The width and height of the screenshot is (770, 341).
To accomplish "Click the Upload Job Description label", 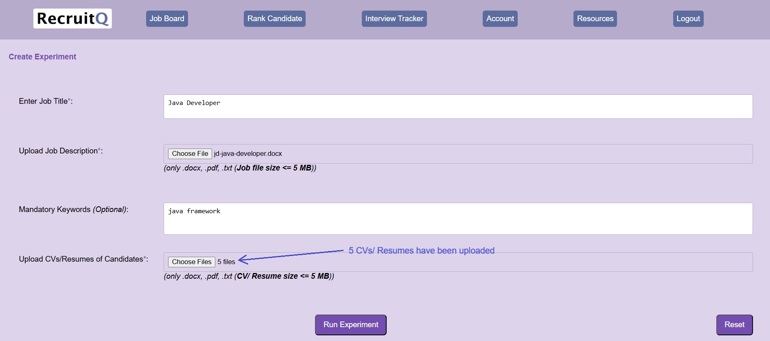I will pos(60,151).
